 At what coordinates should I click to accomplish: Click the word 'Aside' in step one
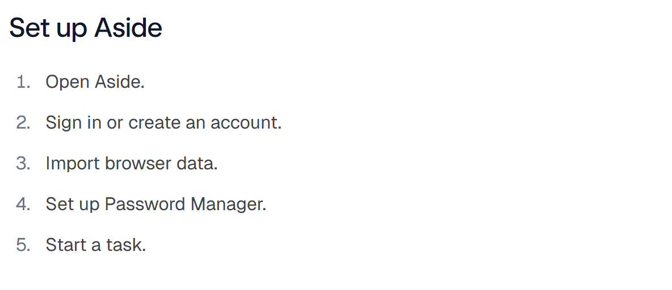[x=117, y=82]
